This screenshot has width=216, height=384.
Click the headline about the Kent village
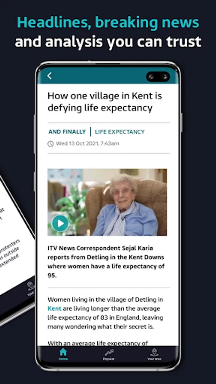(x=105, y=102)
